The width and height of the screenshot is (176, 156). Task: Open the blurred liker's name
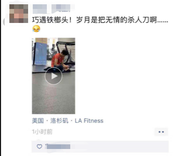pos(58,147)
